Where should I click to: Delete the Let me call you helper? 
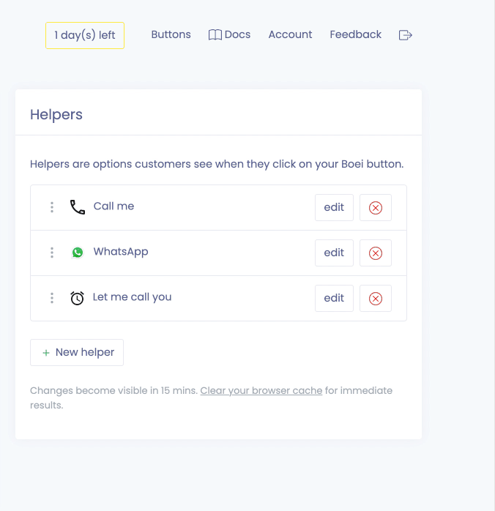tap(376, 299)
